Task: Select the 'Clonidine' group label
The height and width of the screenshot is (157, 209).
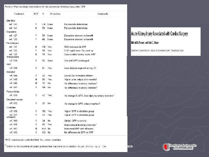Action: click(11, 108)
